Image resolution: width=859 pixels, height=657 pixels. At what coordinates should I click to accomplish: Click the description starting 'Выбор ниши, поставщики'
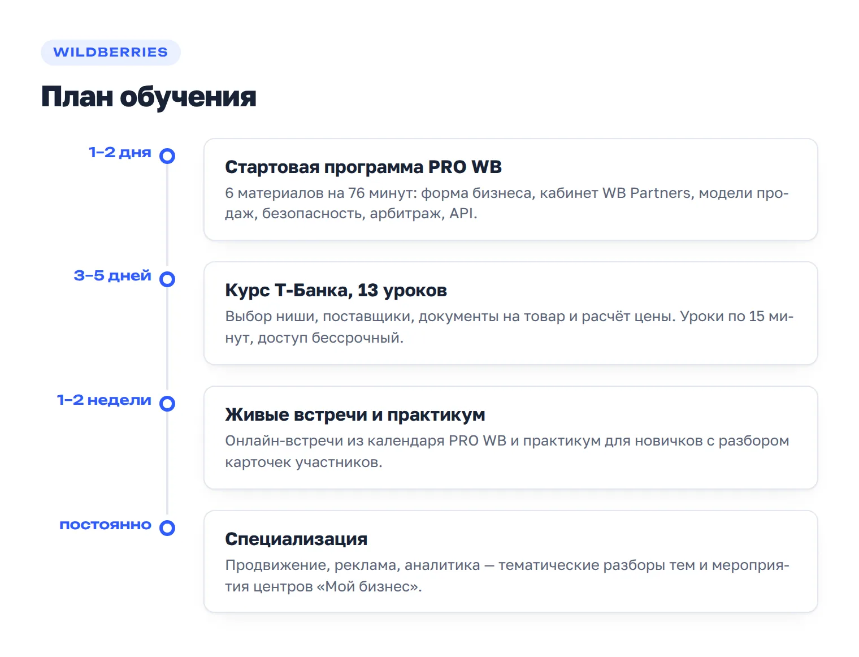pos(509,327)
